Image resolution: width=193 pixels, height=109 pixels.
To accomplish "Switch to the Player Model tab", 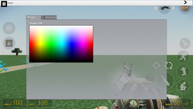I will [x=49, y=17].
